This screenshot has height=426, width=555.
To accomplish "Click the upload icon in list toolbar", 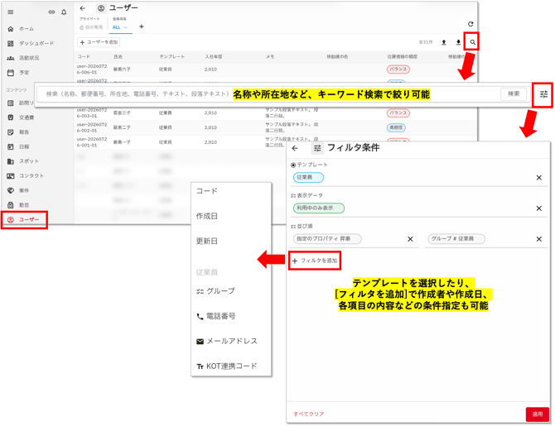I will (x=444, y=42).
